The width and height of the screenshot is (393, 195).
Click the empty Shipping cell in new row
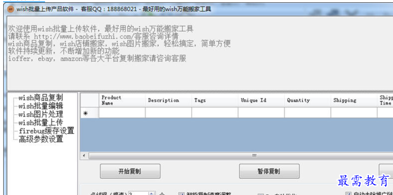point(354,113)
